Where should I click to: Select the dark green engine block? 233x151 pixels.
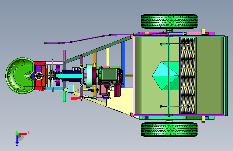109,75
